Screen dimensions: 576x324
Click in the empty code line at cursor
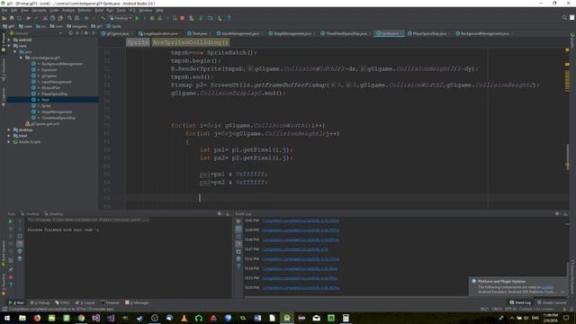tap(347, 198)
